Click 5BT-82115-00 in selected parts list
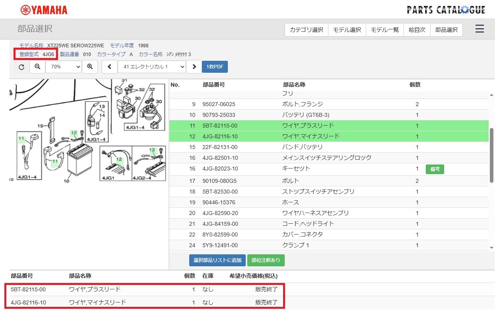 coord(28,289)
